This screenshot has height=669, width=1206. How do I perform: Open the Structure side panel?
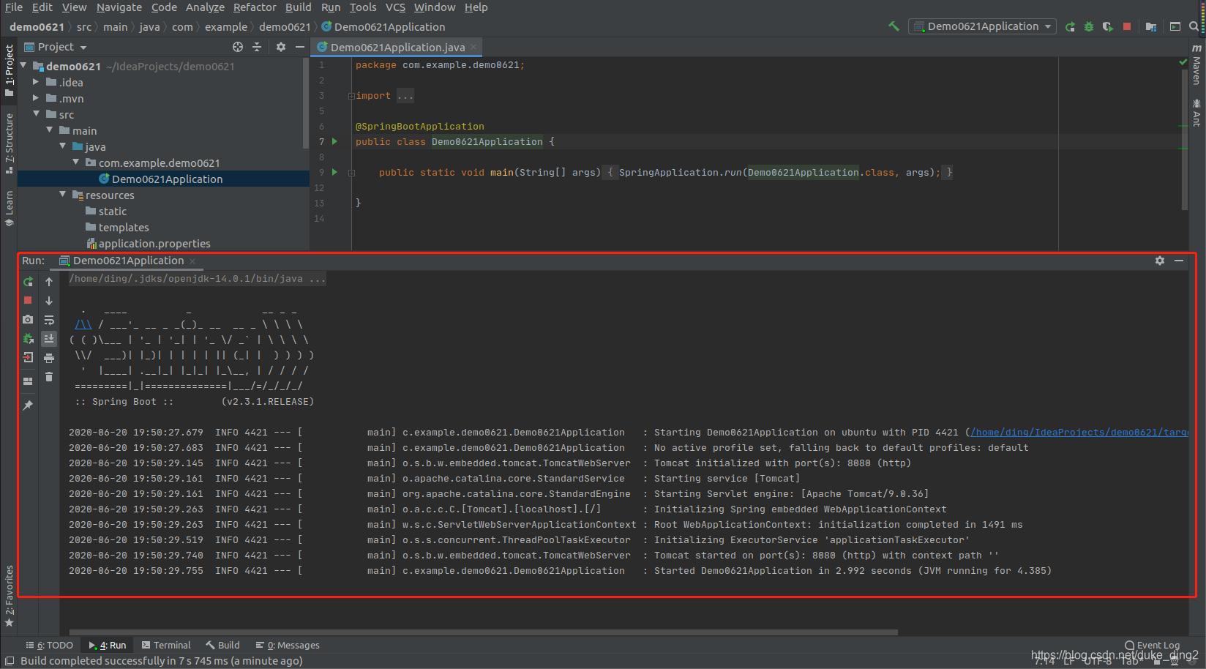click(x=9, y=143)
